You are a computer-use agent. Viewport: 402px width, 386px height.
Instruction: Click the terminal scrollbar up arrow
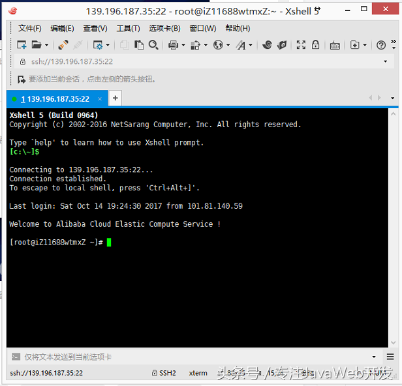(x=394, y=114)
